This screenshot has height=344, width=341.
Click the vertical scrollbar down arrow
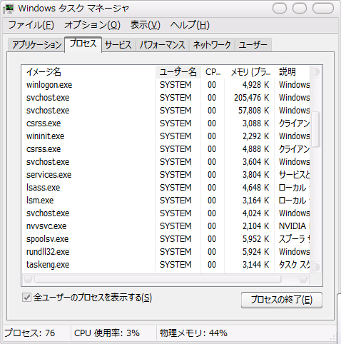pos(315,268)
